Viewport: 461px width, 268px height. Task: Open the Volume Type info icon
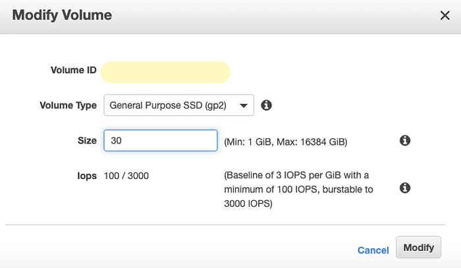[x=266, y=105]
